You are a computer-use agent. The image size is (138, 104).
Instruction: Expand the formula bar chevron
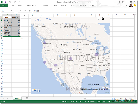(135, 10)
